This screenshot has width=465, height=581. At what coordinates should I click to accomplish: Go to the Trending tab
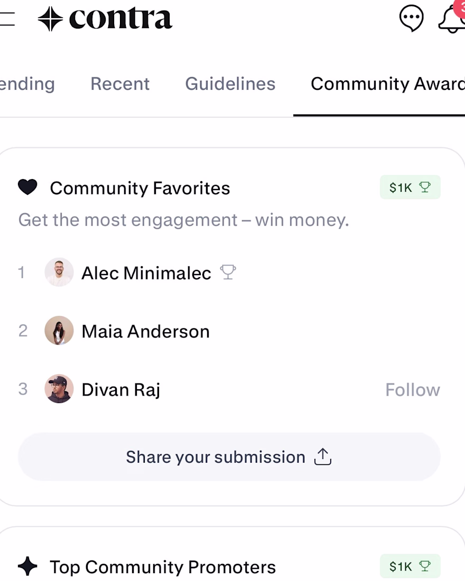tap(26, 84)
